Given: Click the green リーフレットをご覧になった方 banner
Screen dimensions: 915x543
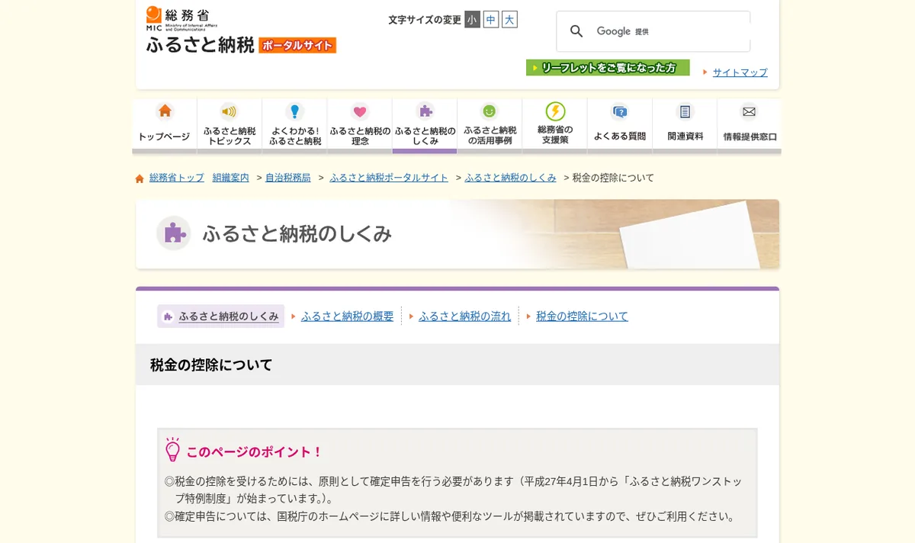Looking at the screenshot, I should point(608,68).
